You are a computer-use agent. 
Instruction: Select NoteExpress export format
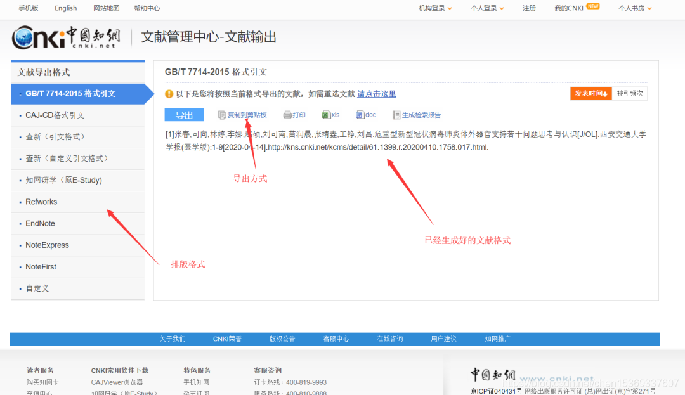pos(78,245)
